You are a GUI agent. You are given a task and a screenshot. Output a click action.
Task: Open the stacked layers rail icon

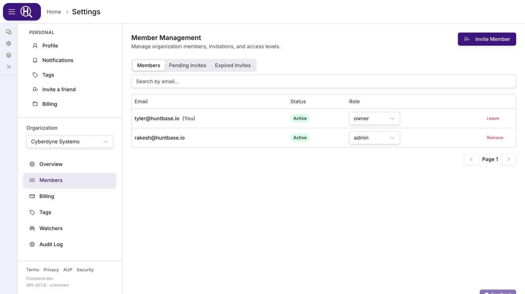tap(9, 55)
